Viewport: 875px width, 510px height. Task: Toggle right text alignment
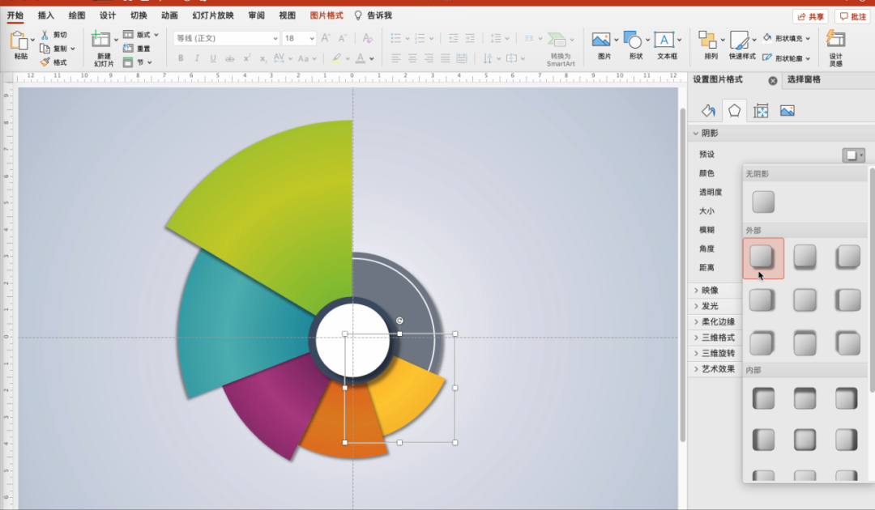click(x=429, y=58)
